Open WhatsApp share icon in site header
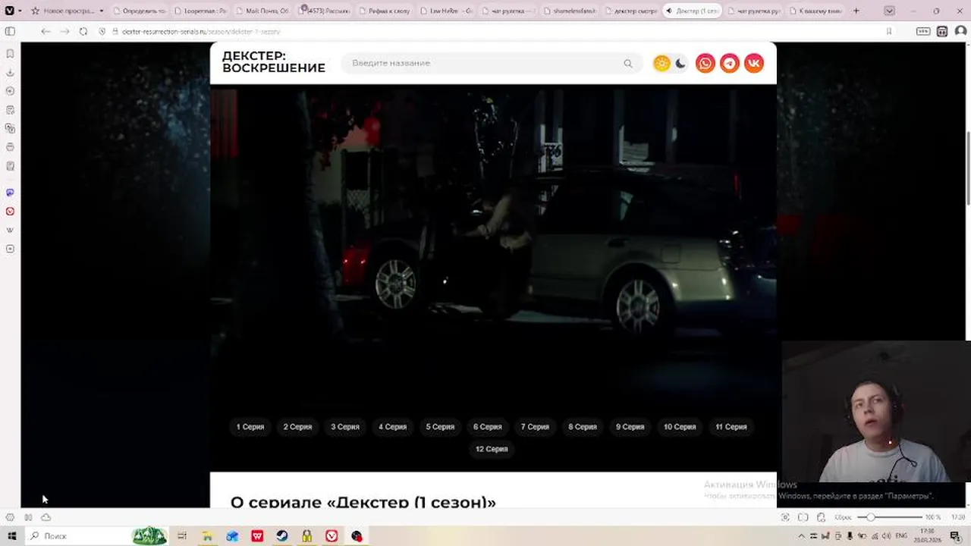Image resolution: width=971 pixels, height=546 pixels. (705, 63)
